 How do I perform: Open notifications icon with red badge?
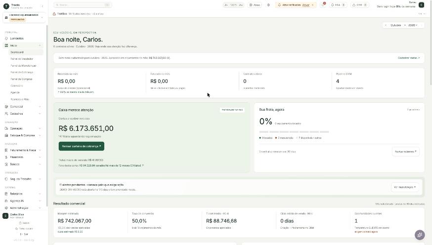coord(323,5)
